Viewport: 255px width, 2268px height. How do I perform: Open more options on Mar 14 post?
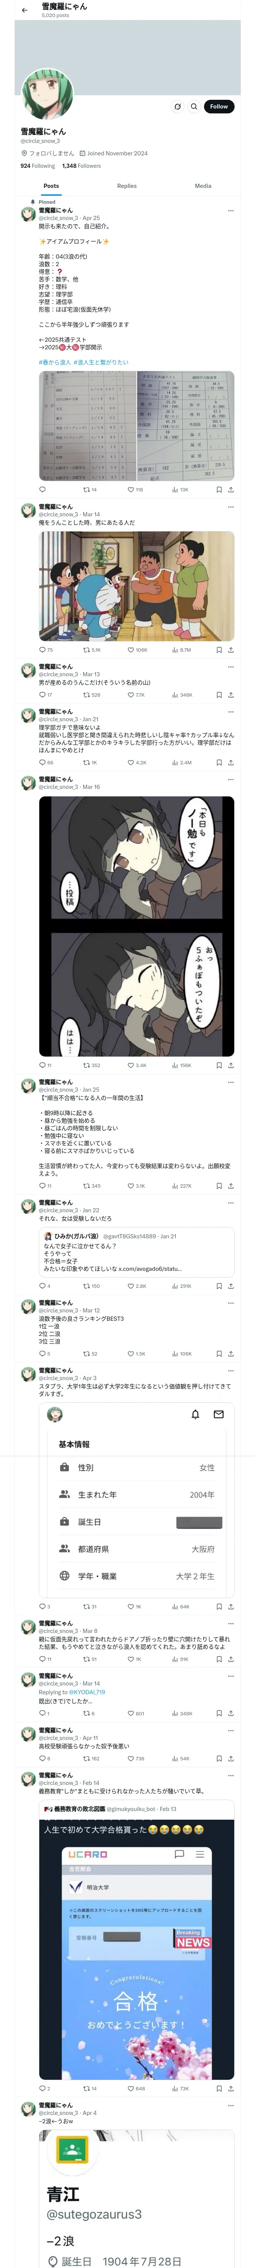pos(230,507)
